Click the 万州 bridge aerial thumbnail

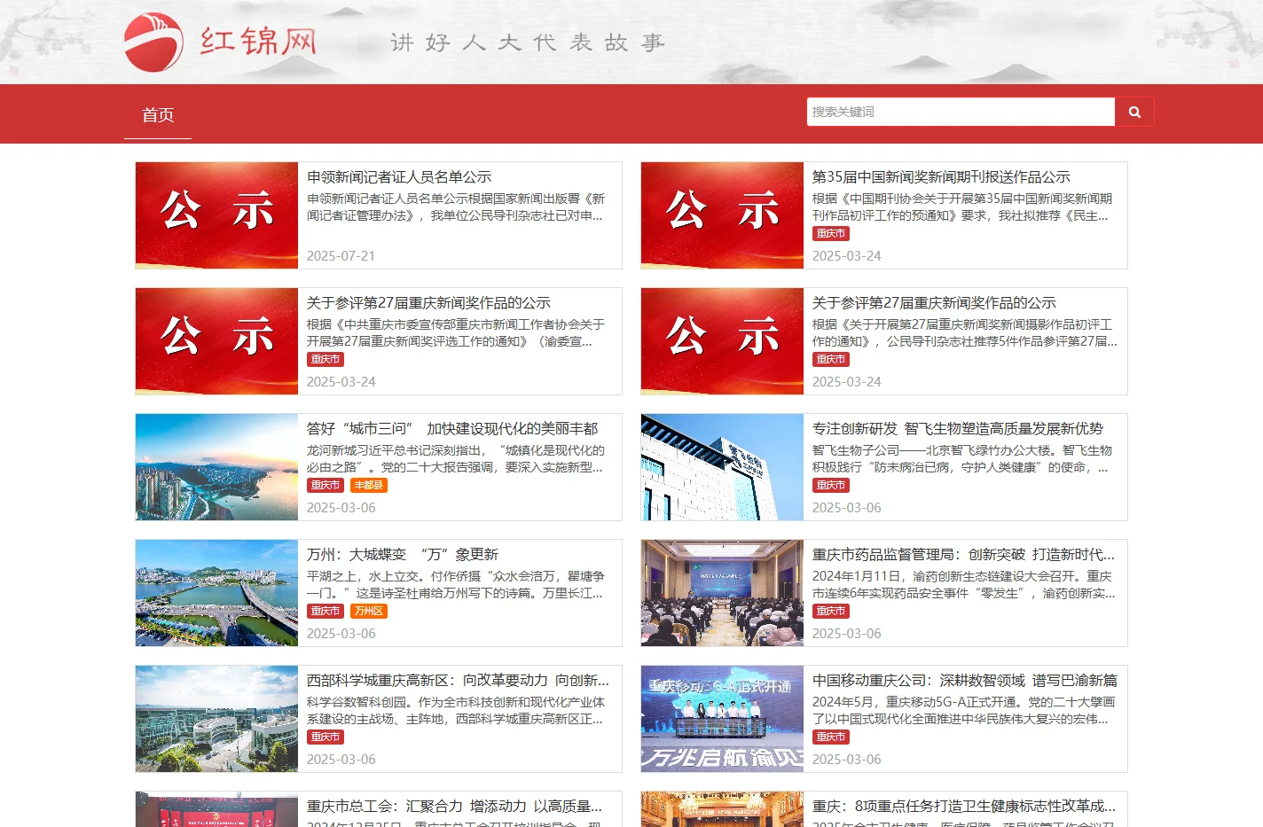[216, 593]
